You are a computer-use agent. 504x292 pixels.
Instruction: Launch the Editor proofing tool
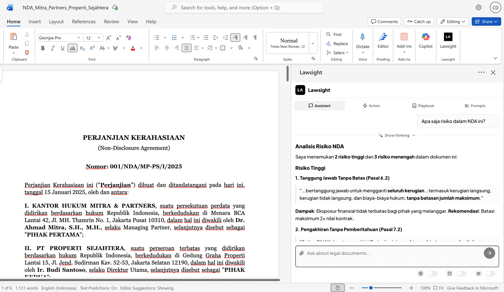tap(383, 42)
